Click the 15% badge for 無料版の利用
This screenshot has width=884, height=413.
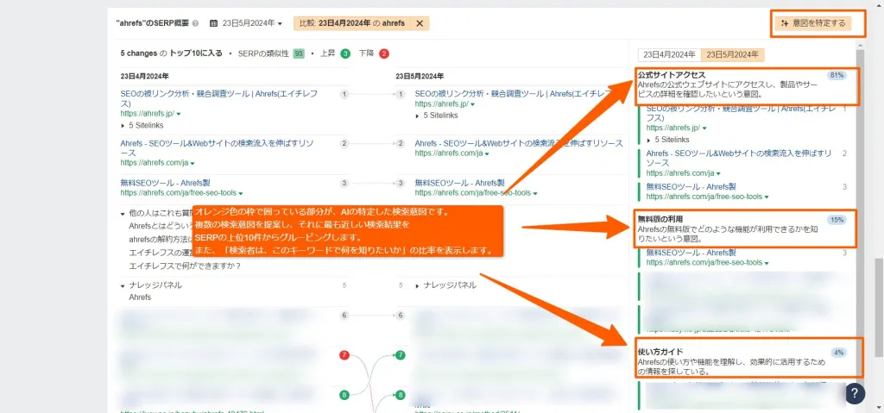coord(837,219)
